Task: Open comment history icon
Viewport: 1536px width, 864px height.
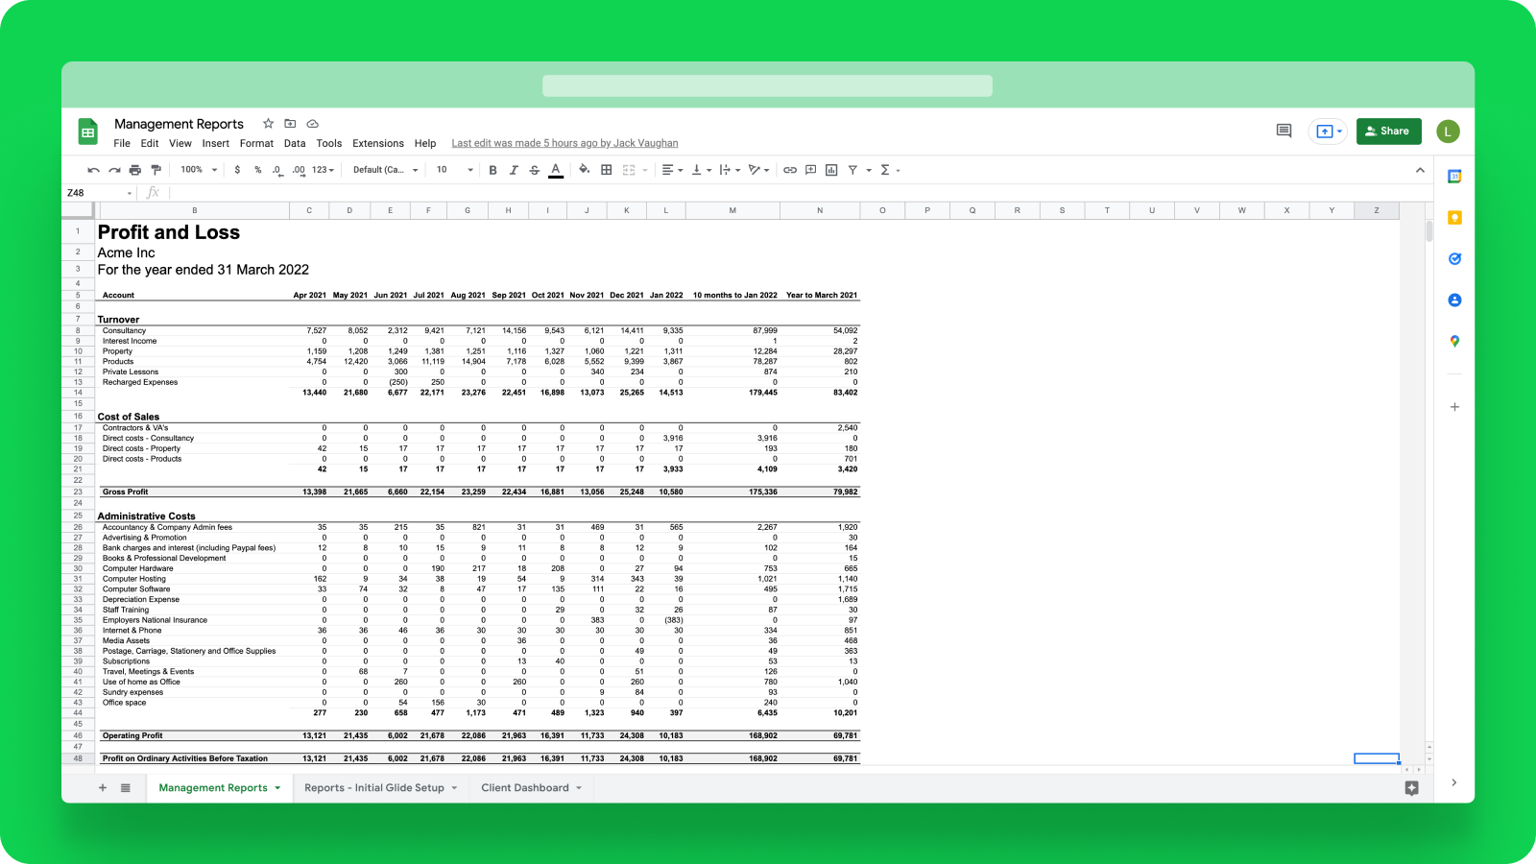Action: point(1284,131)
